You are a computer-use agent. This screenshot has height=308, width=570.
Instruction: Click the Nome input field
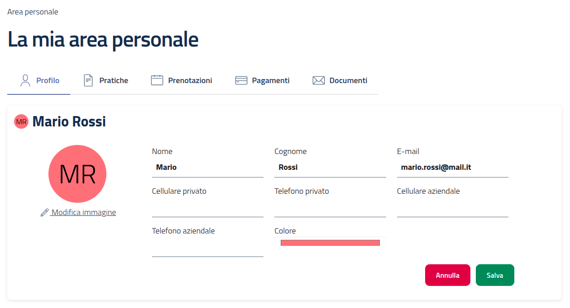207,168
